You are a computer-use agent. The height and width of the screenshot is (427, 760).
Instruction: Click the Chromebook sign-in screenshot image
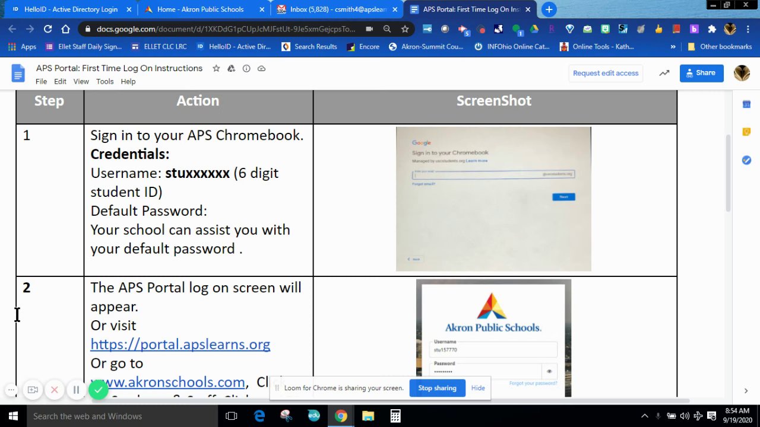click(x=493, y=199)
